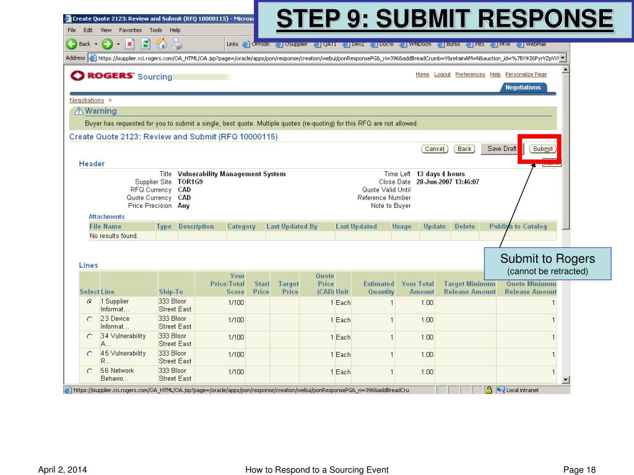Screen dimensions: 634x475
Task: Click the vertical scrollbar thumb
Action: [566, 152]
